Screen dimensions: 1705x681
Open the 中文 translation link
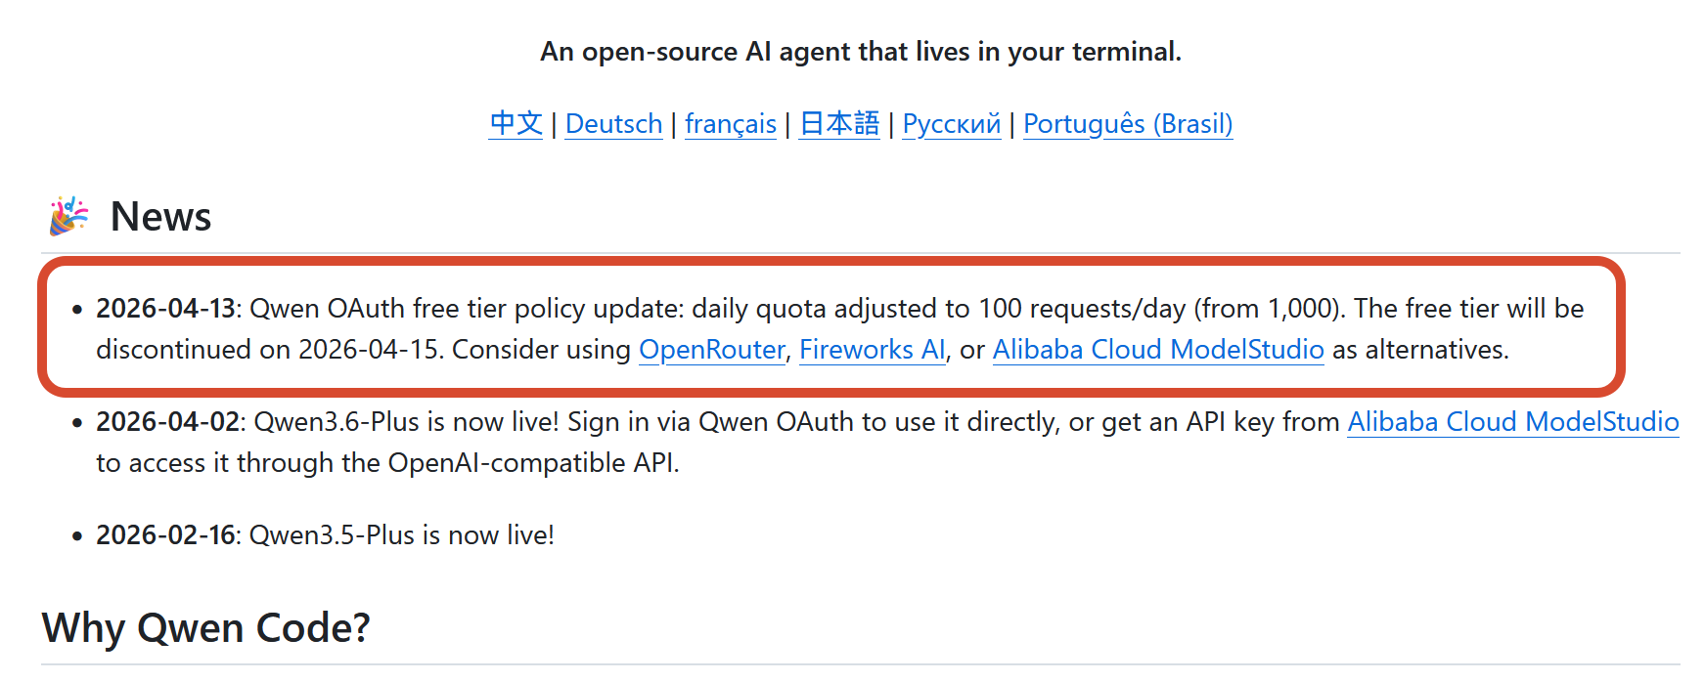[516, 124]
